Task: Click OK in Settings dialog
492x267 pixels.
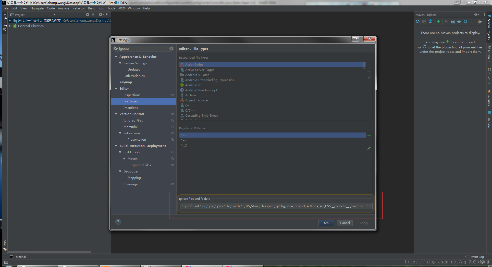Action: click(326, 223)
